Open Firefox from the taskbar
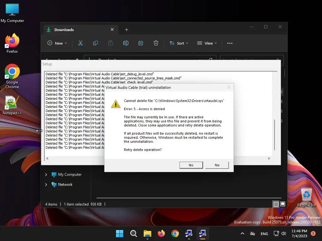The image size is (322, 241). click(161, 233)
